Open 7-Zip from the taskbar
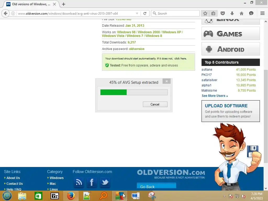The width and height of the screenshot is (268, 201). click(x=55, y=196)
